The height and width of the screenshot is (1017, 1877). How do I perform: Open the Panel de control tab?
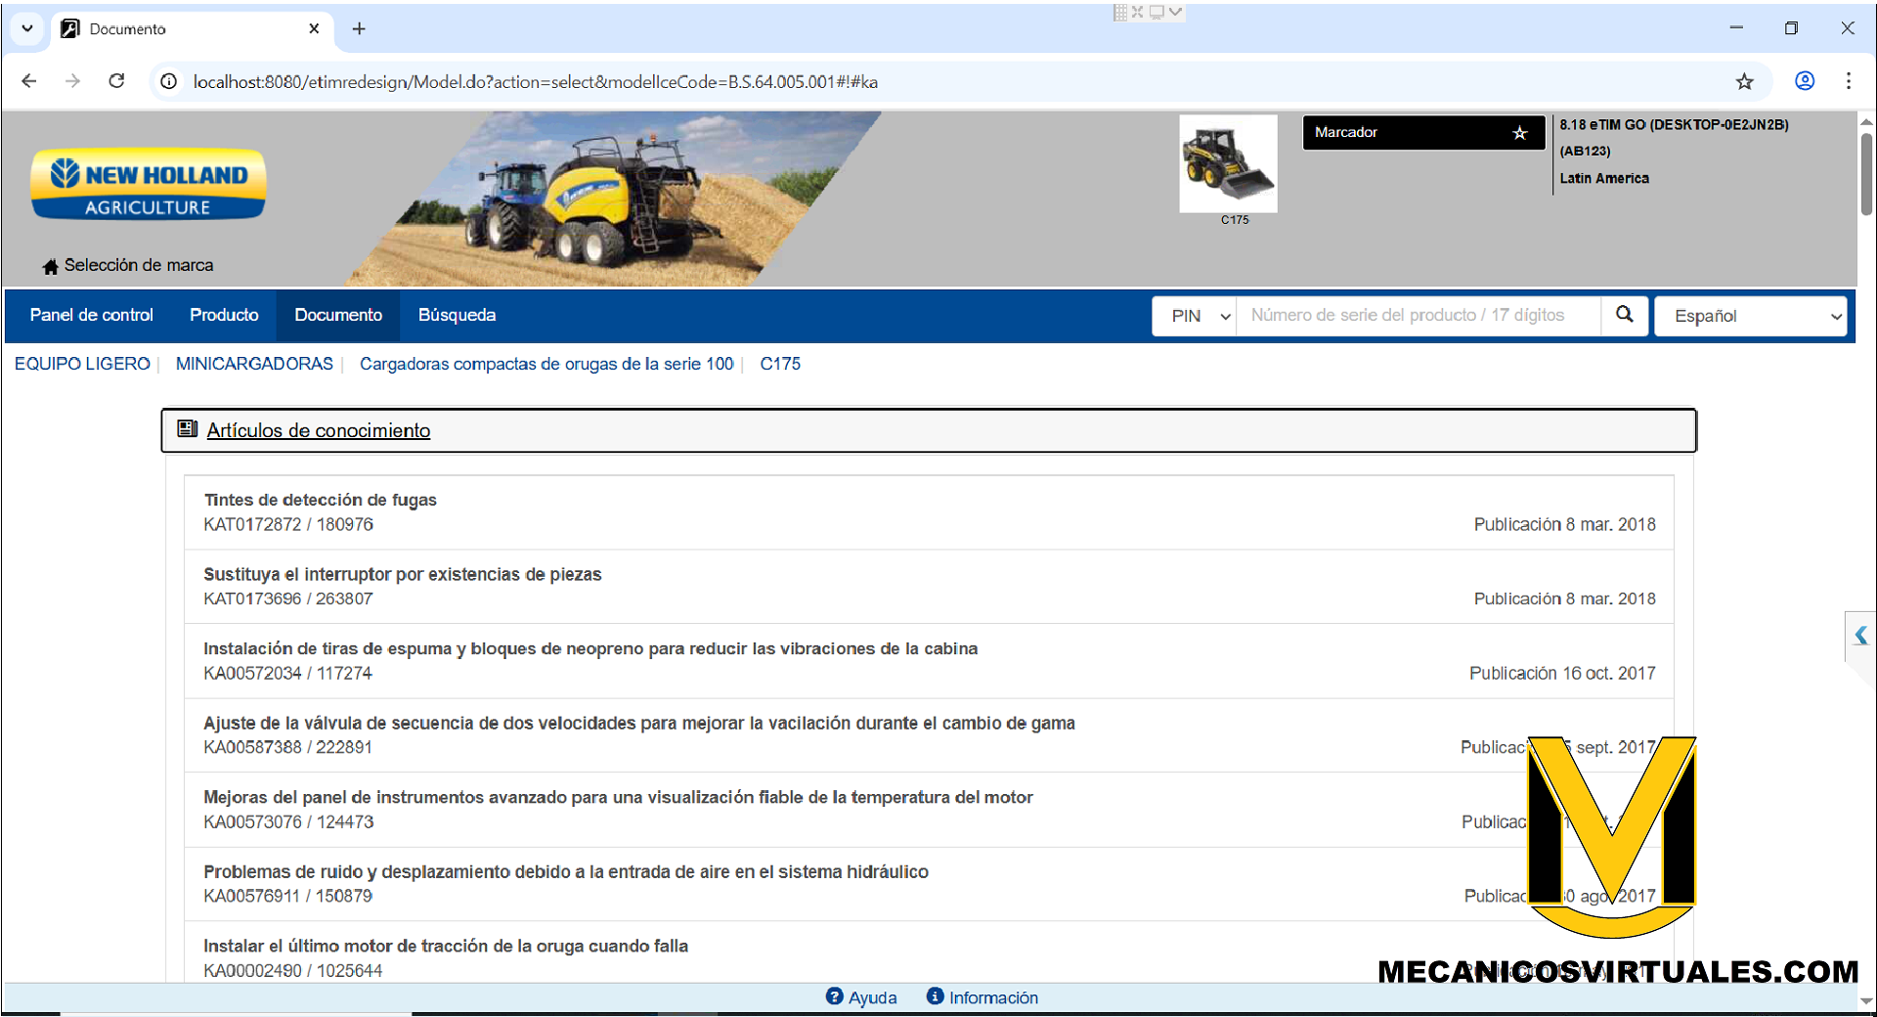pos(91,315)
